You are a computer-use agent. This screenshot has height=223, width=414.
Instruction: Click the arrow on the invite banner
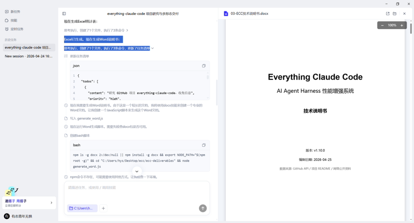tap(51, 203)
